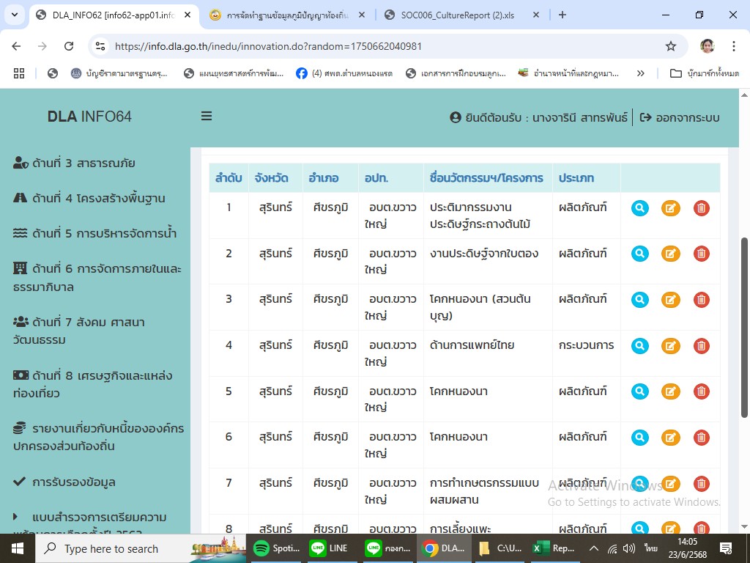Open the tab search dropdown arrow
The width and height of the screenshot is (750, 563).
(15, 15)
